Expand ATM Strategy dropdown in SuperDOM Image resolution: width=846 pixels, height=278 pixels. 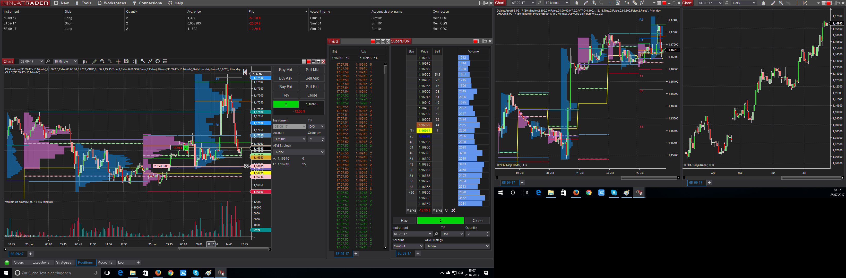(x=457, y=246)
